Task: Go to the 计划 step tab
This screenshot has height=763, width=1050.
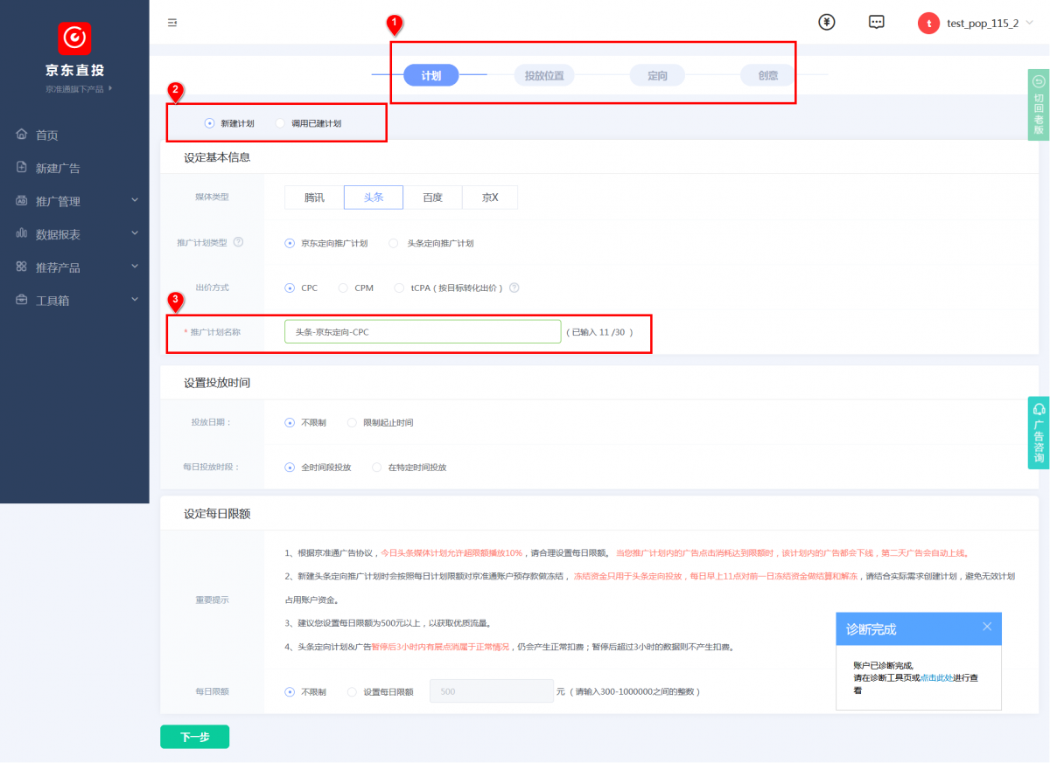Action: pyautogui.click(x=431, y=75)
